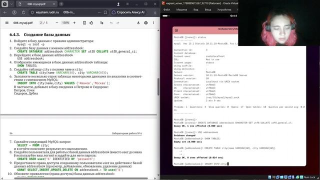
Task: Click the CREATE USER code line in PDF
Action: (x=56, y=159)
